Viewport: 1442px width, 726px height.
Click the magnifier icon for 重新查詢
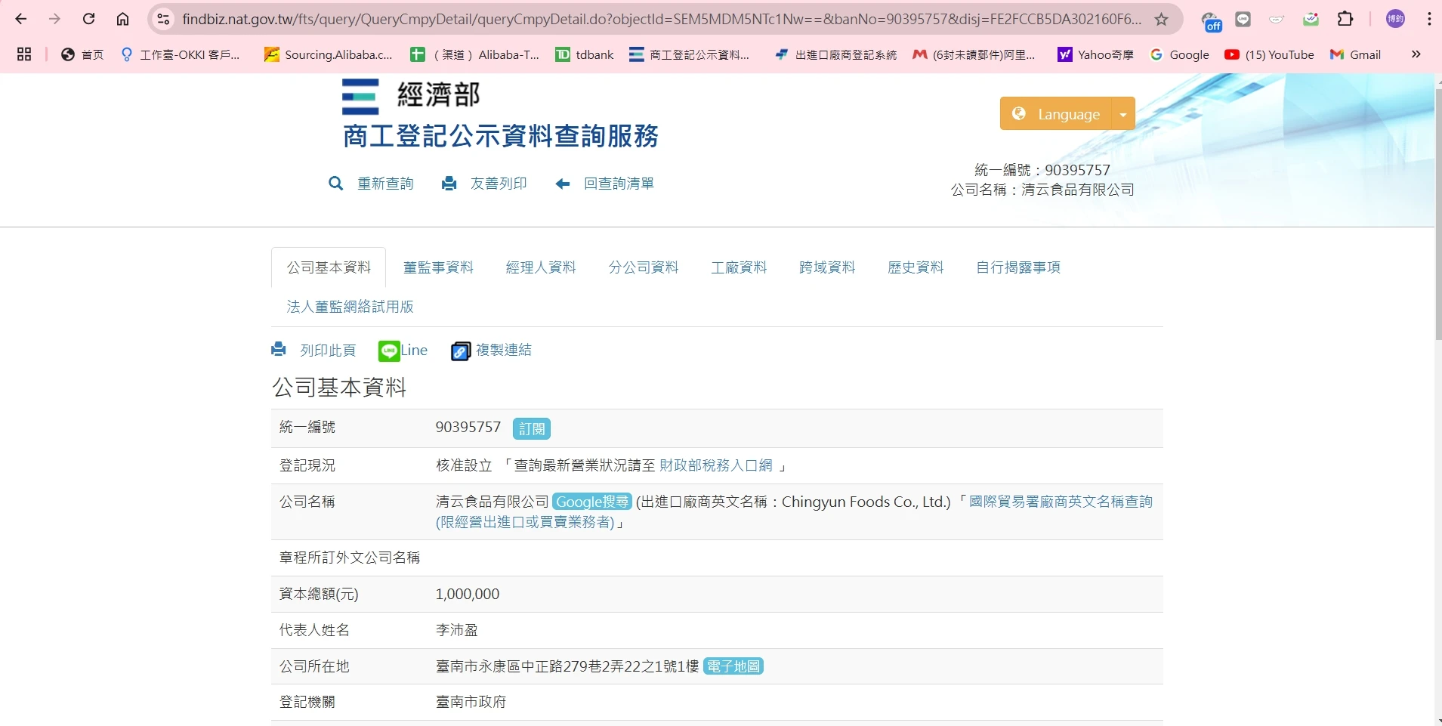335,184
